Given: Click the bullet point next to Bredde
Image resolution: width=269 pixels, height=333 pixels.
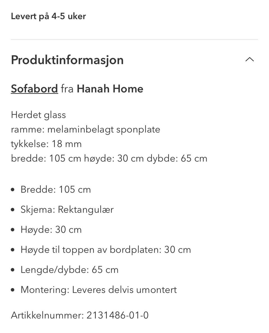Looking at the screenshot, I should tap(13, 190).
